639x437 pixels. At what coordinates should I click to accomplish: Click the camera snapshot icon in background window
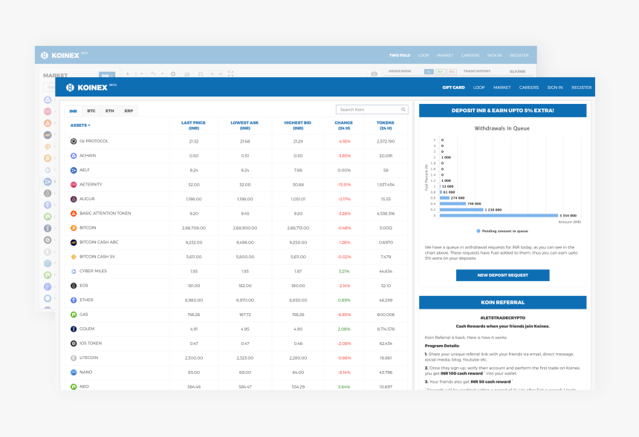[x=374, y=73]
